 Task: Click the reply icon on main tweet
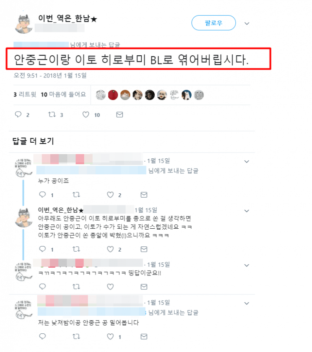[18, 115]
